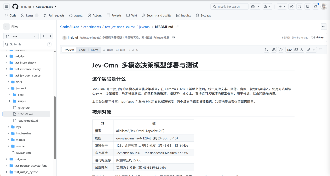The image size is (330, 176).
Task: Open the Copilot chat icon in header
Action: pos(253,6)
